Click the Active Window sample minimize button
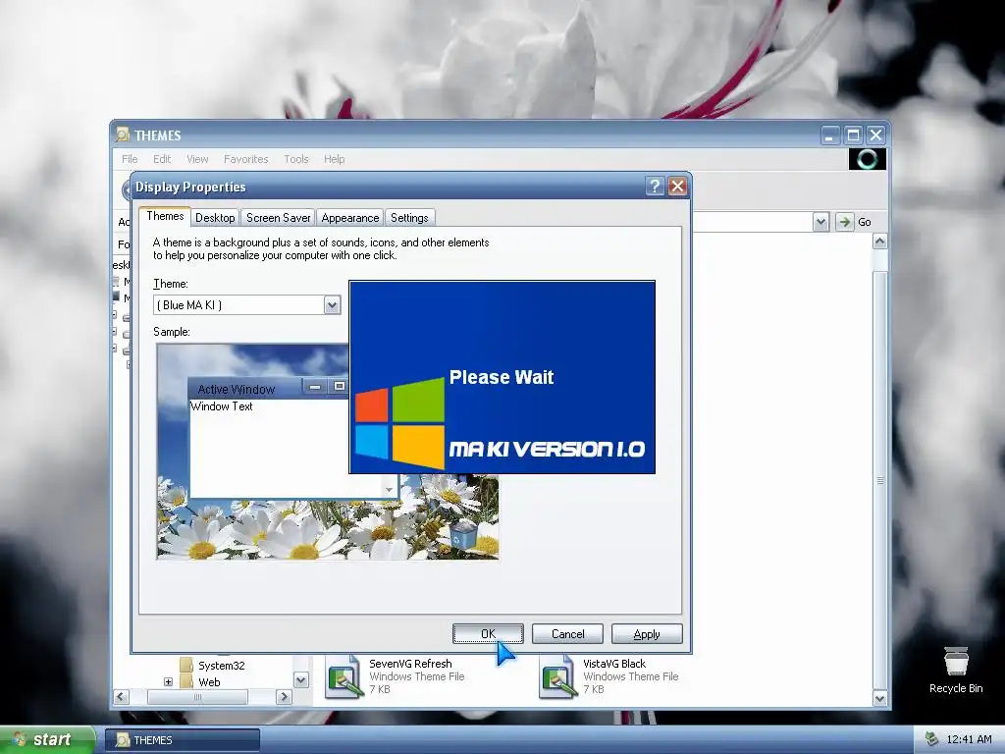The height and width of the screenshot is (754, 1005). click(314, 387)
